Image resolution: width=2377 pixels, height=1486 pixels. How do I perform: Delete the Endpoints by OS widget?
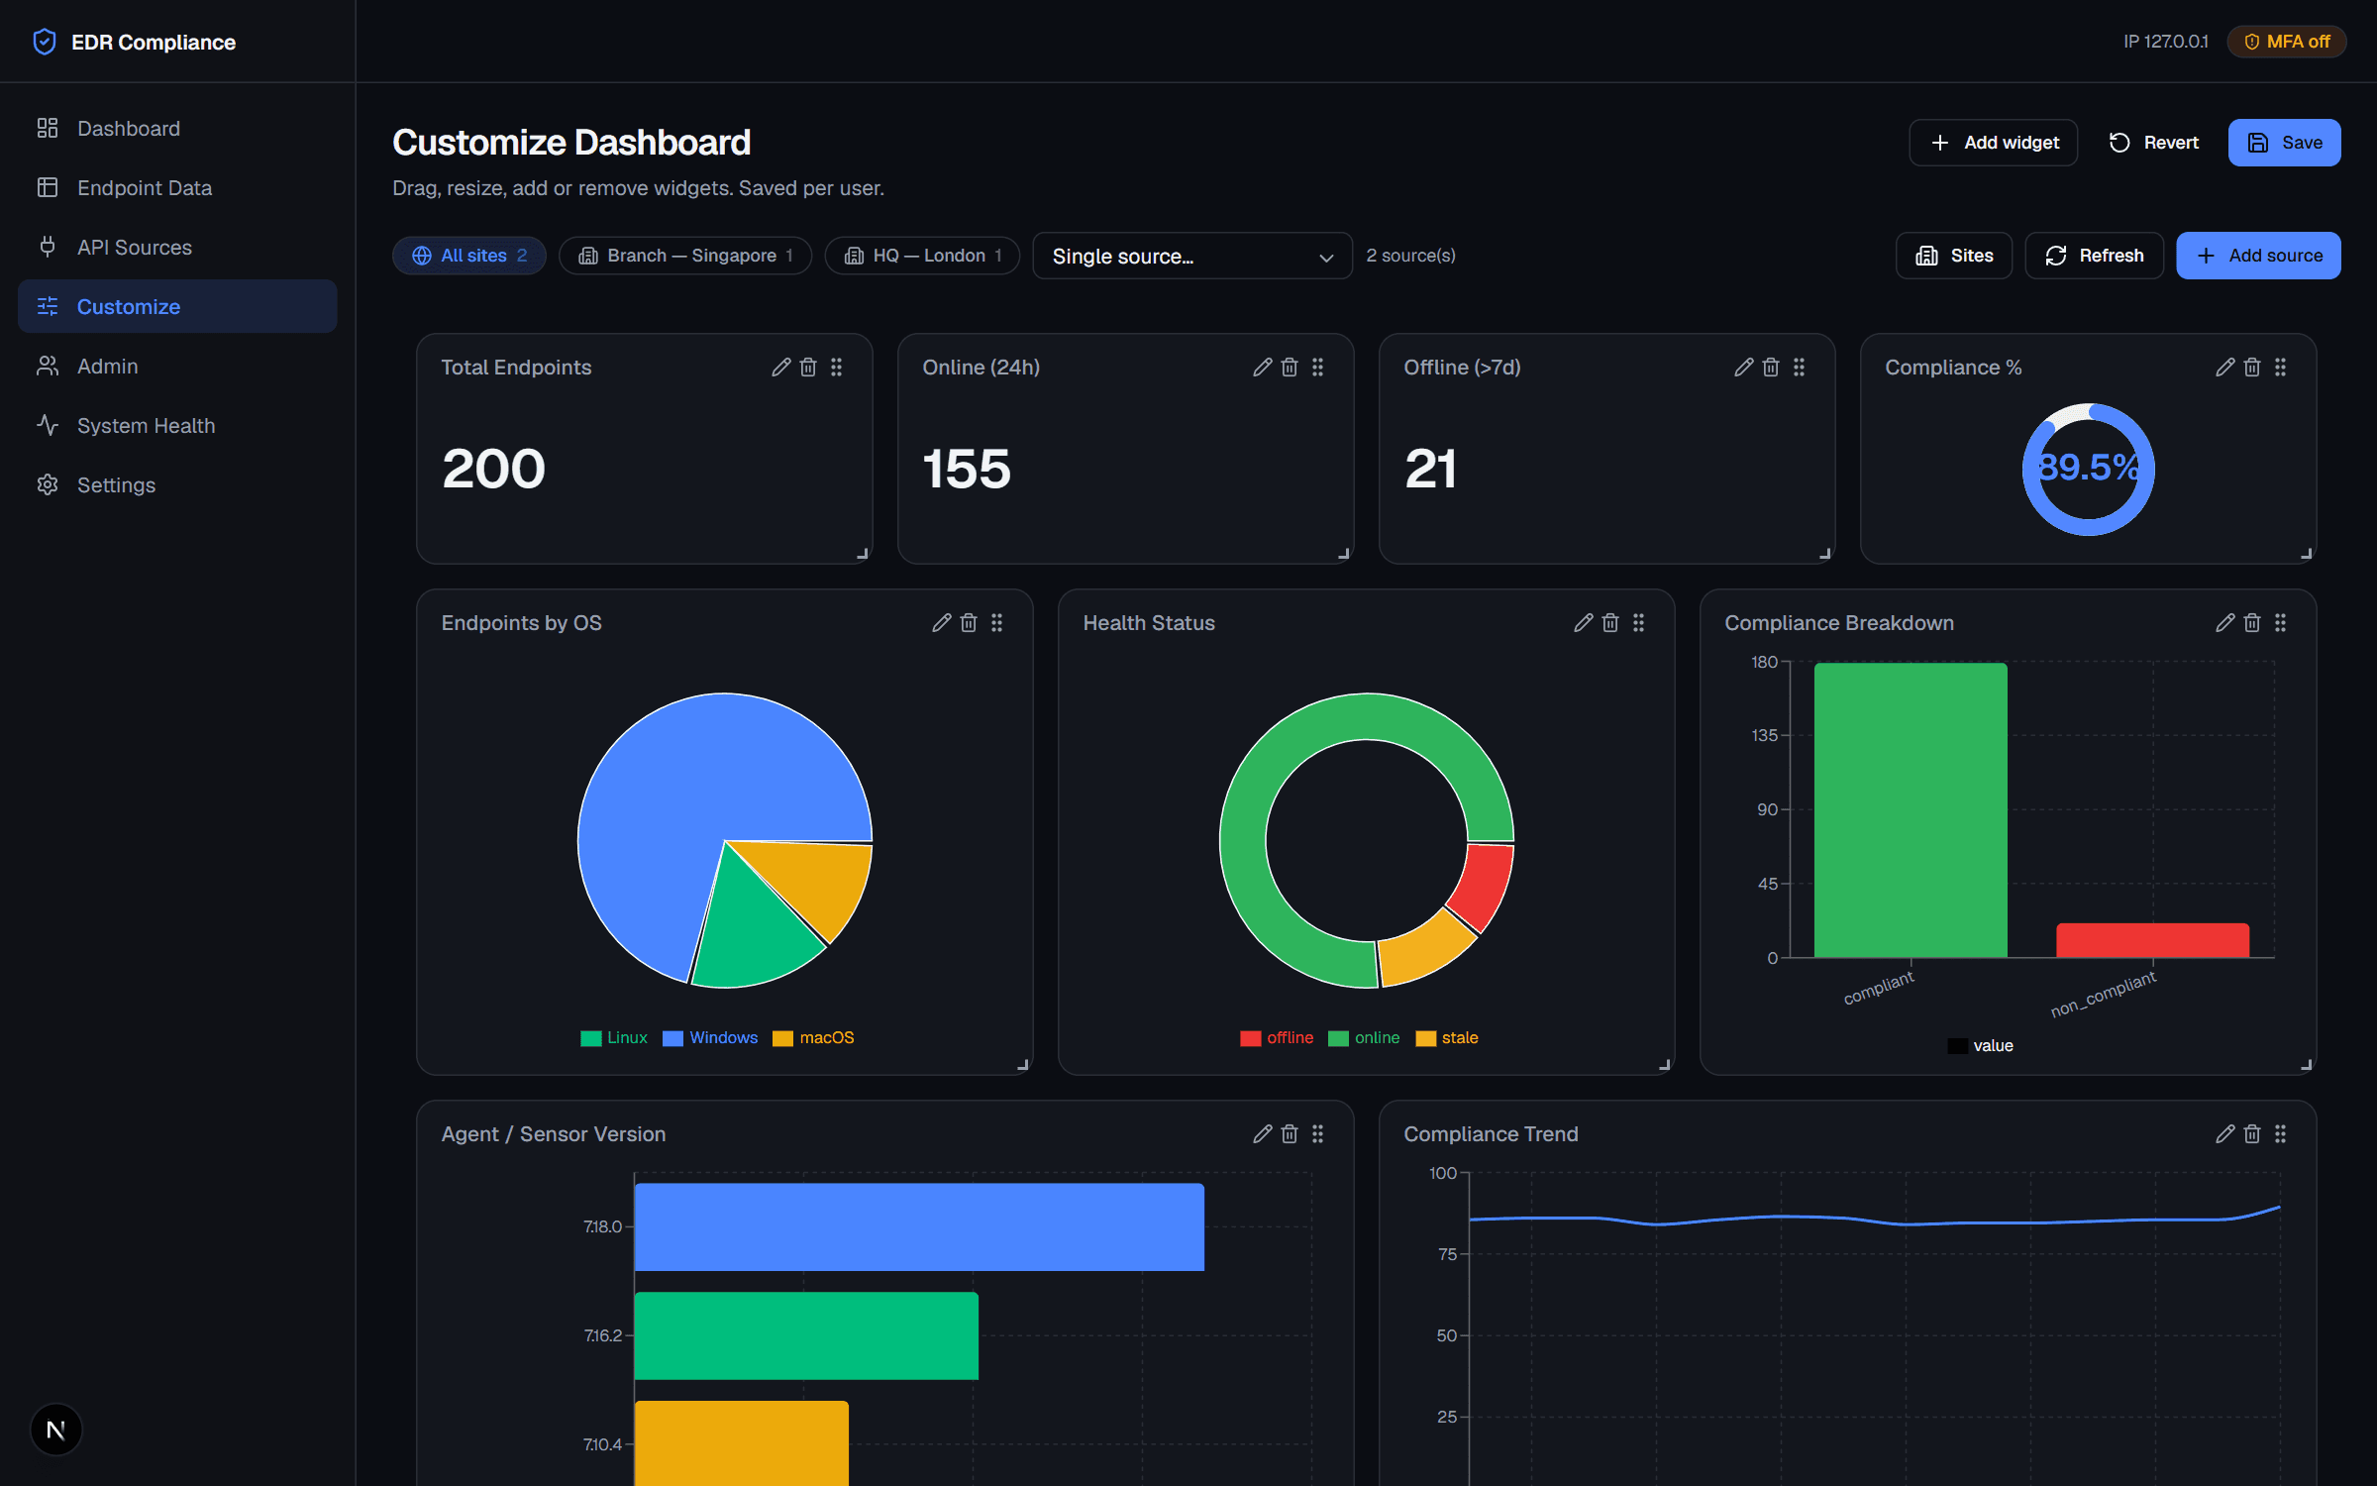(969, 623)
